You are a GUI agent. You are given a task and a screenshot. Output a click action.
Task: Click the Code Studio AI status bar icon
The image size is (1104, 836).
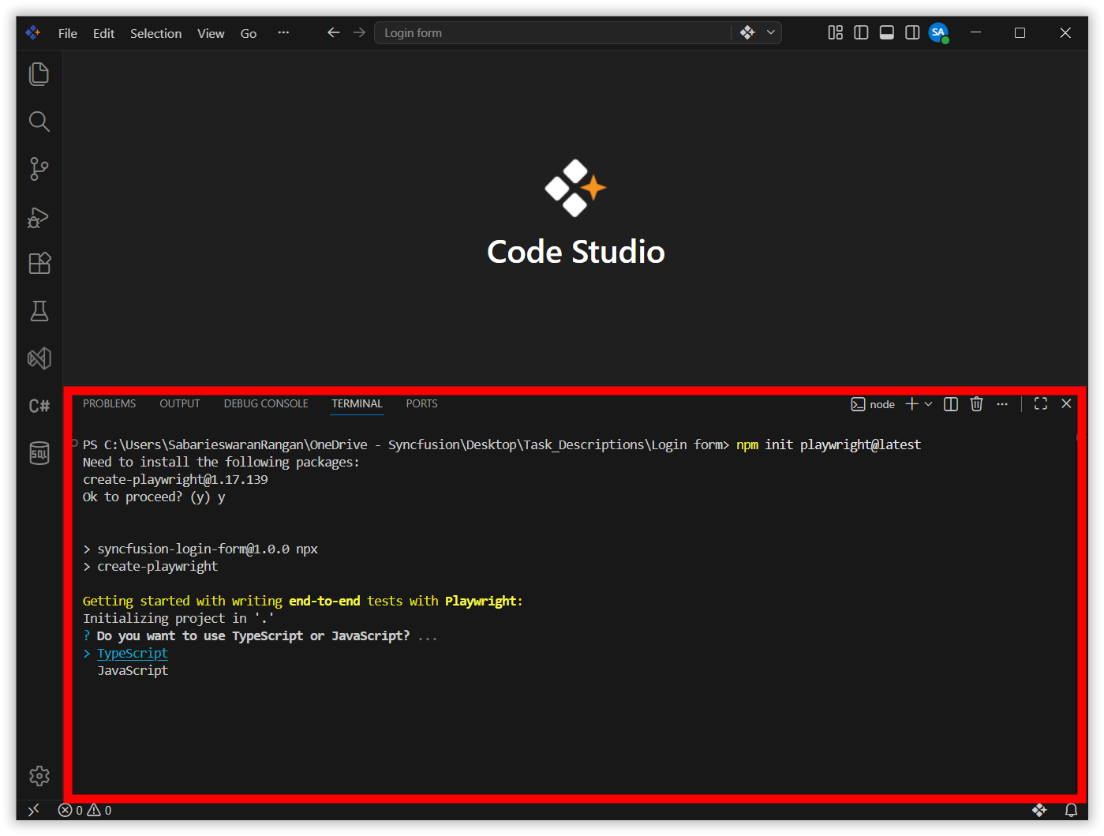pyautogui.click(x=1039, y=810)
